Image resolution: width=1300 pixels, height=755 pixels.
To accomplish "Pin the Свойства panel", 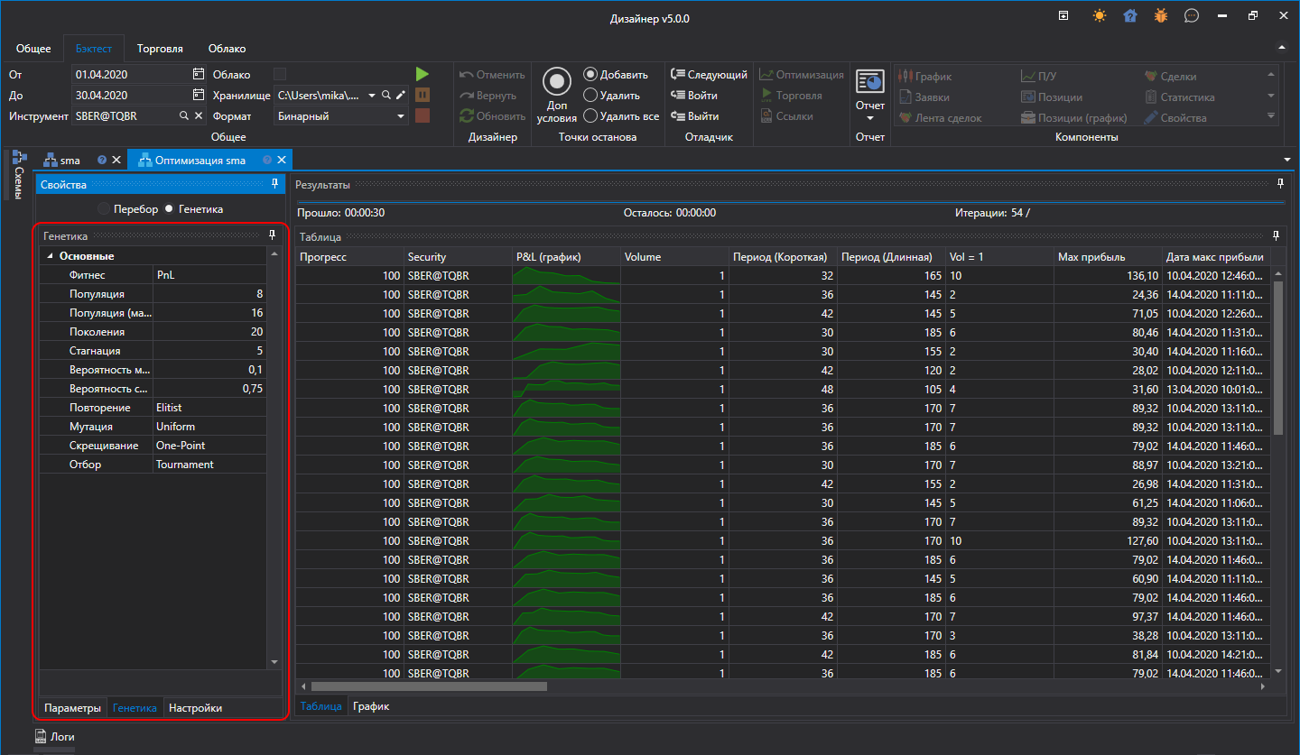I will (x=274, y=184).
